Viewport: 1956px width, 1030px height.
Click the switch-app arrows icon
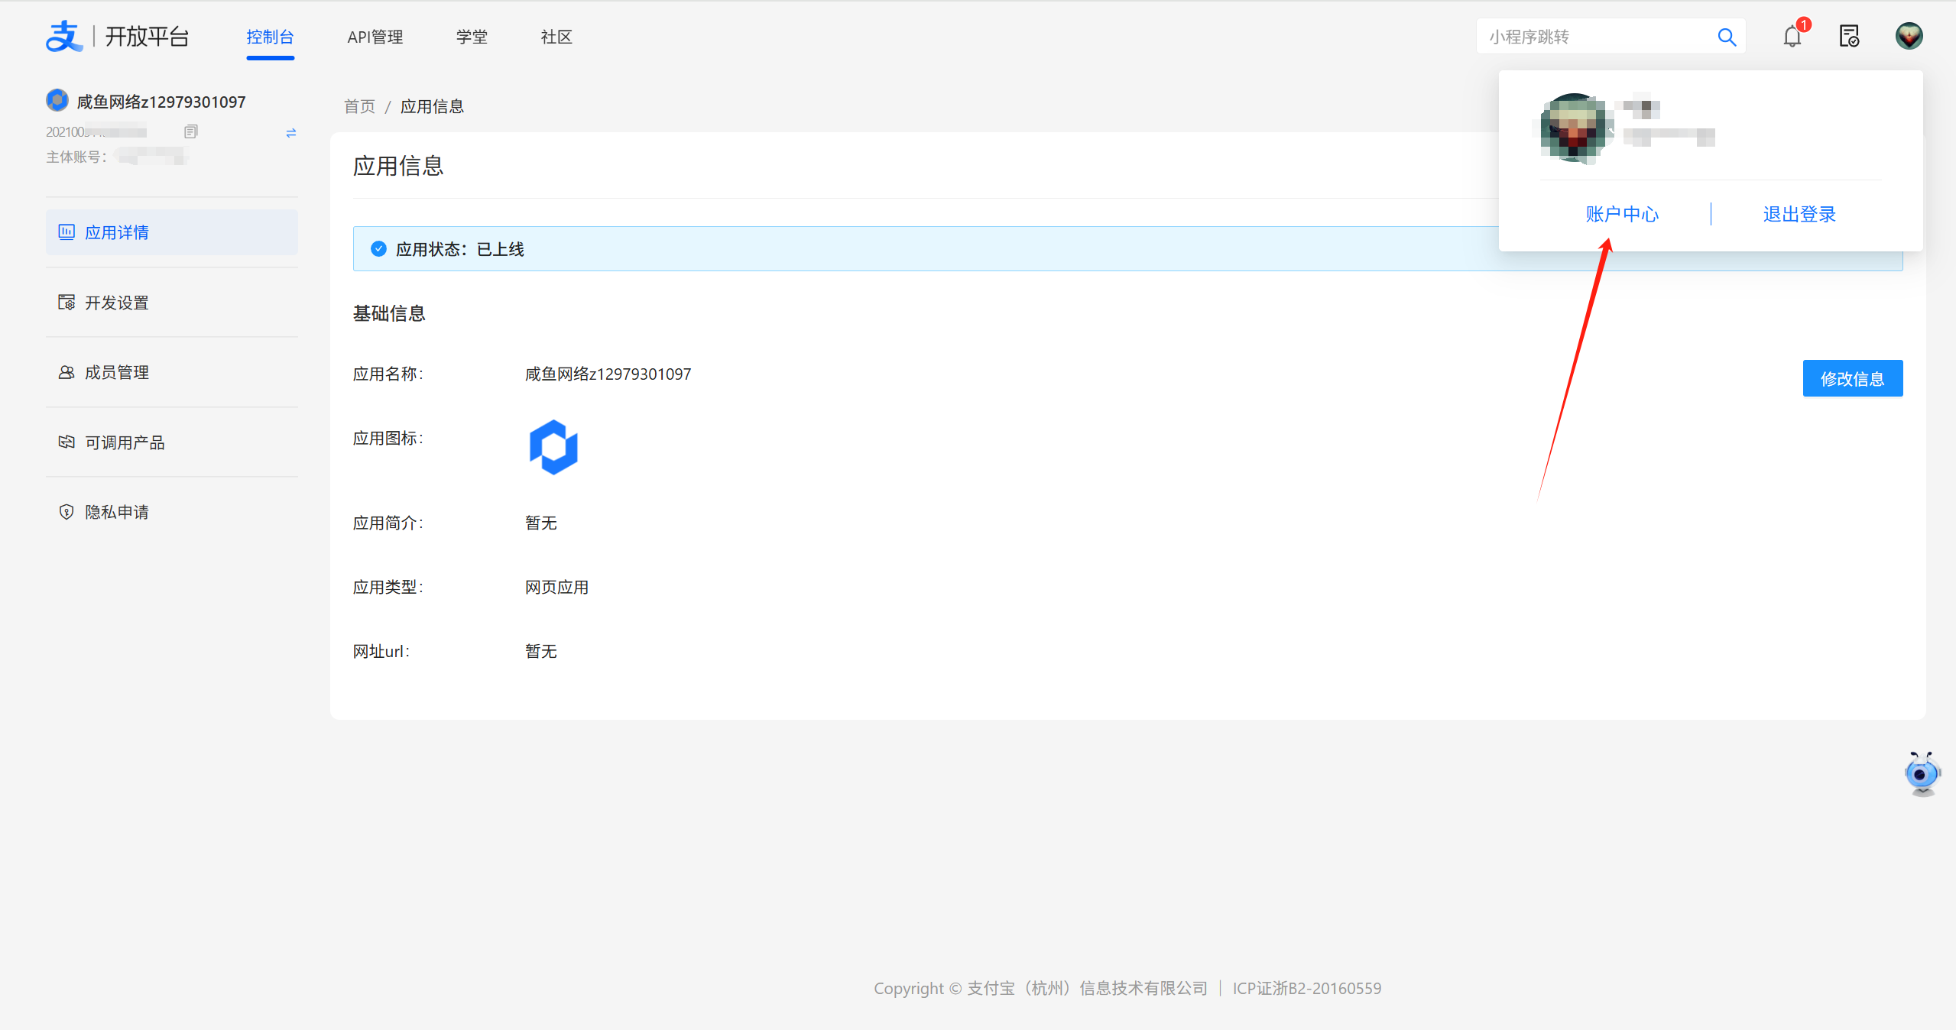(290, 133)
